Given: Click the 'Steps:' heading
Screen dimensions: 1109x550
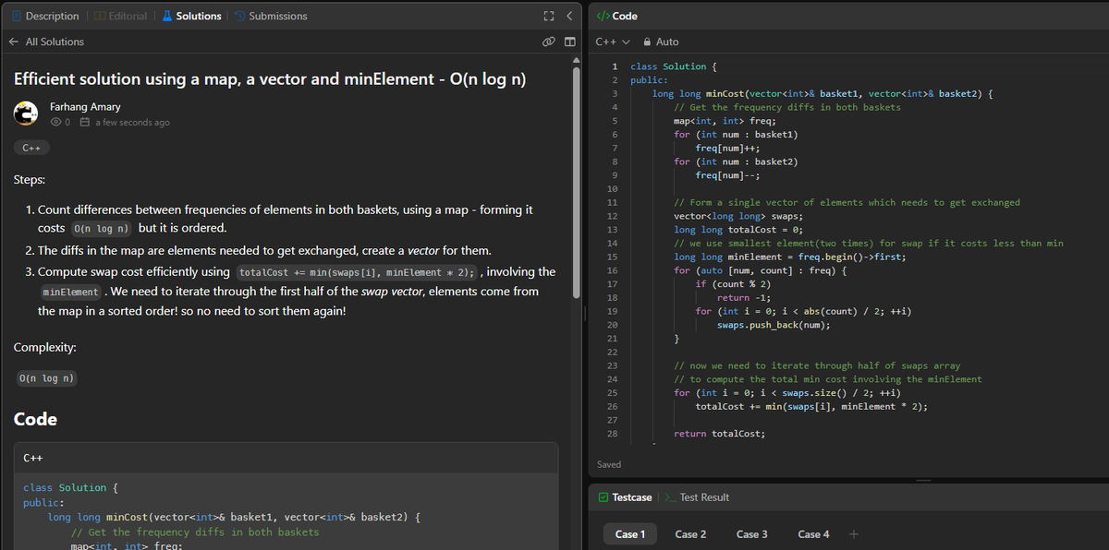Looking at the screenshot, I should click(30, 179).
